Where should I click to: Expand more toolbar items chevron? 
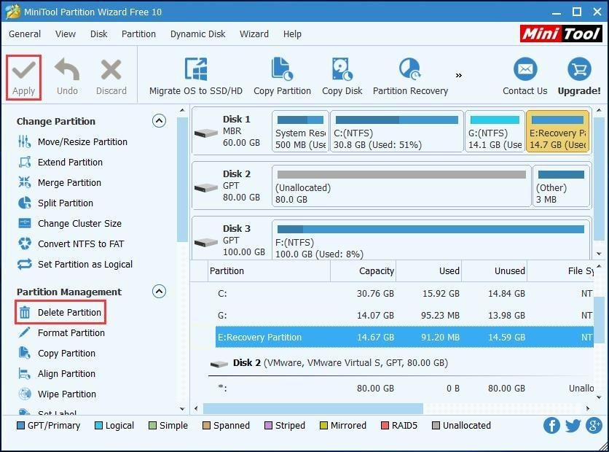(x=459, y=75)
